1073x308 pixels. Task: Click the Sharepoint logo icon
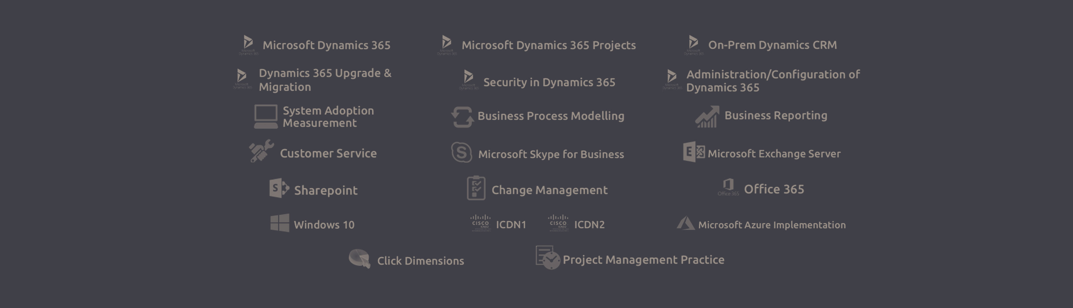pyautogui.click(x=279, y=188)
